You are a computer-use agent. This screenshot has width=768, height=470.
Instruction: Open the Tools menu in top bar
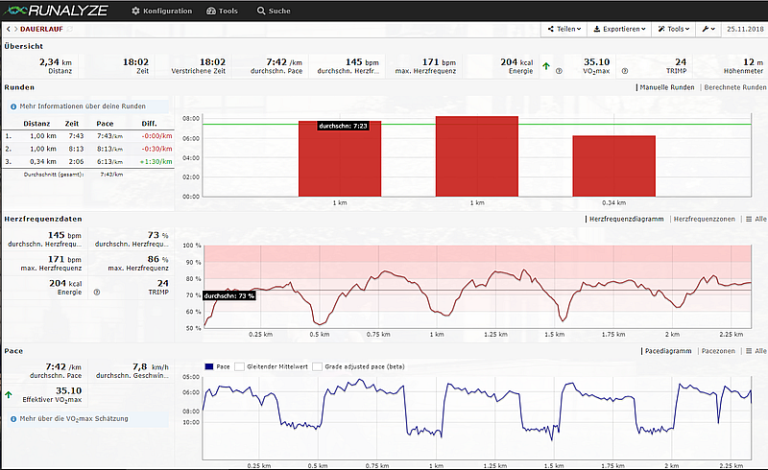click(x=225, y=11)
